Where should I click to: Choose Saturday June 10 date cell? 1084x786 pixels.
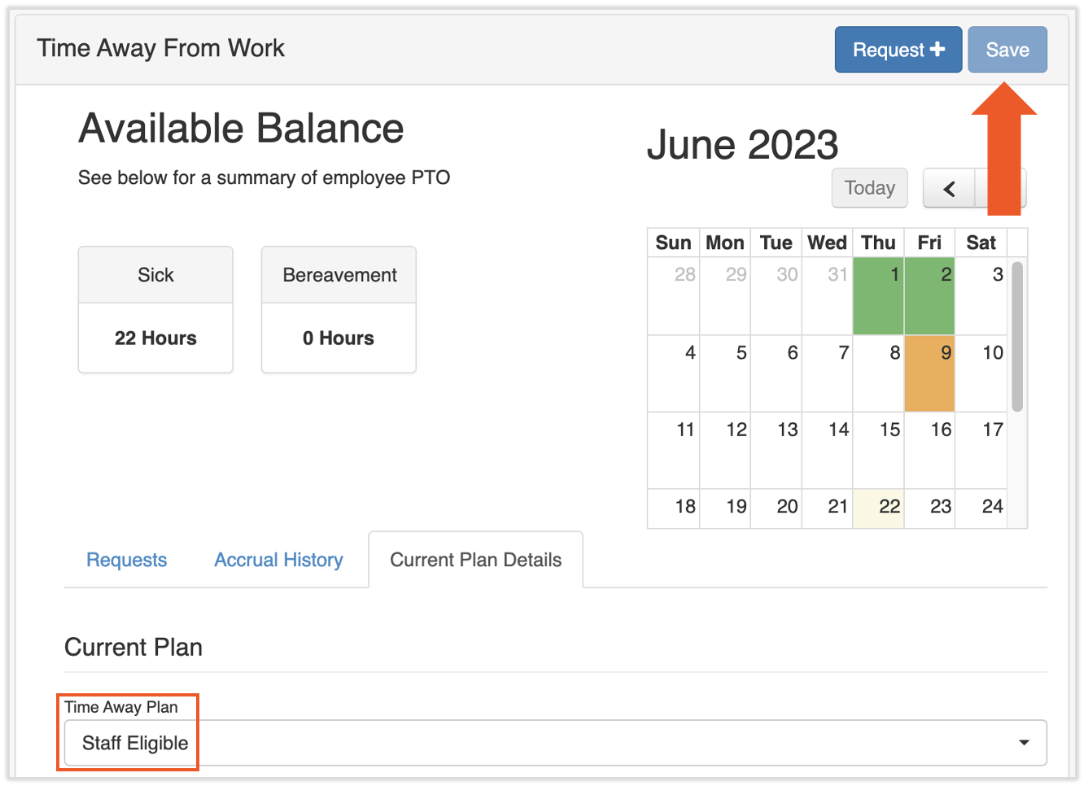[x=981, y=374]
